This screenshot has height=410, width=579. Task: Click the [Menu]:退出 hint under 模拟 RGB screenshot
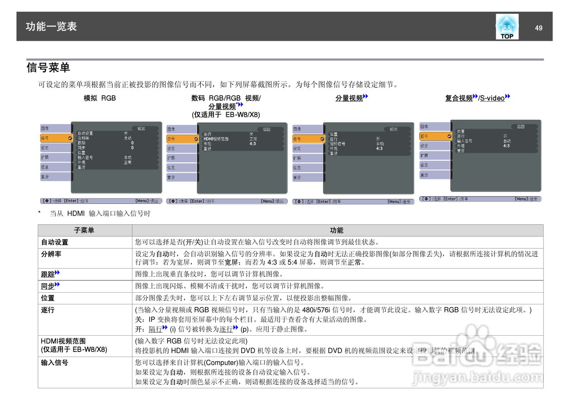coord(147,201)
